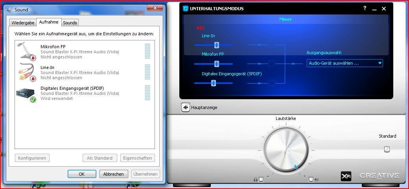Screen dimensions: 409x189
Task: Click the Mikrofon FP level meter
Action: tap(147, 51)
